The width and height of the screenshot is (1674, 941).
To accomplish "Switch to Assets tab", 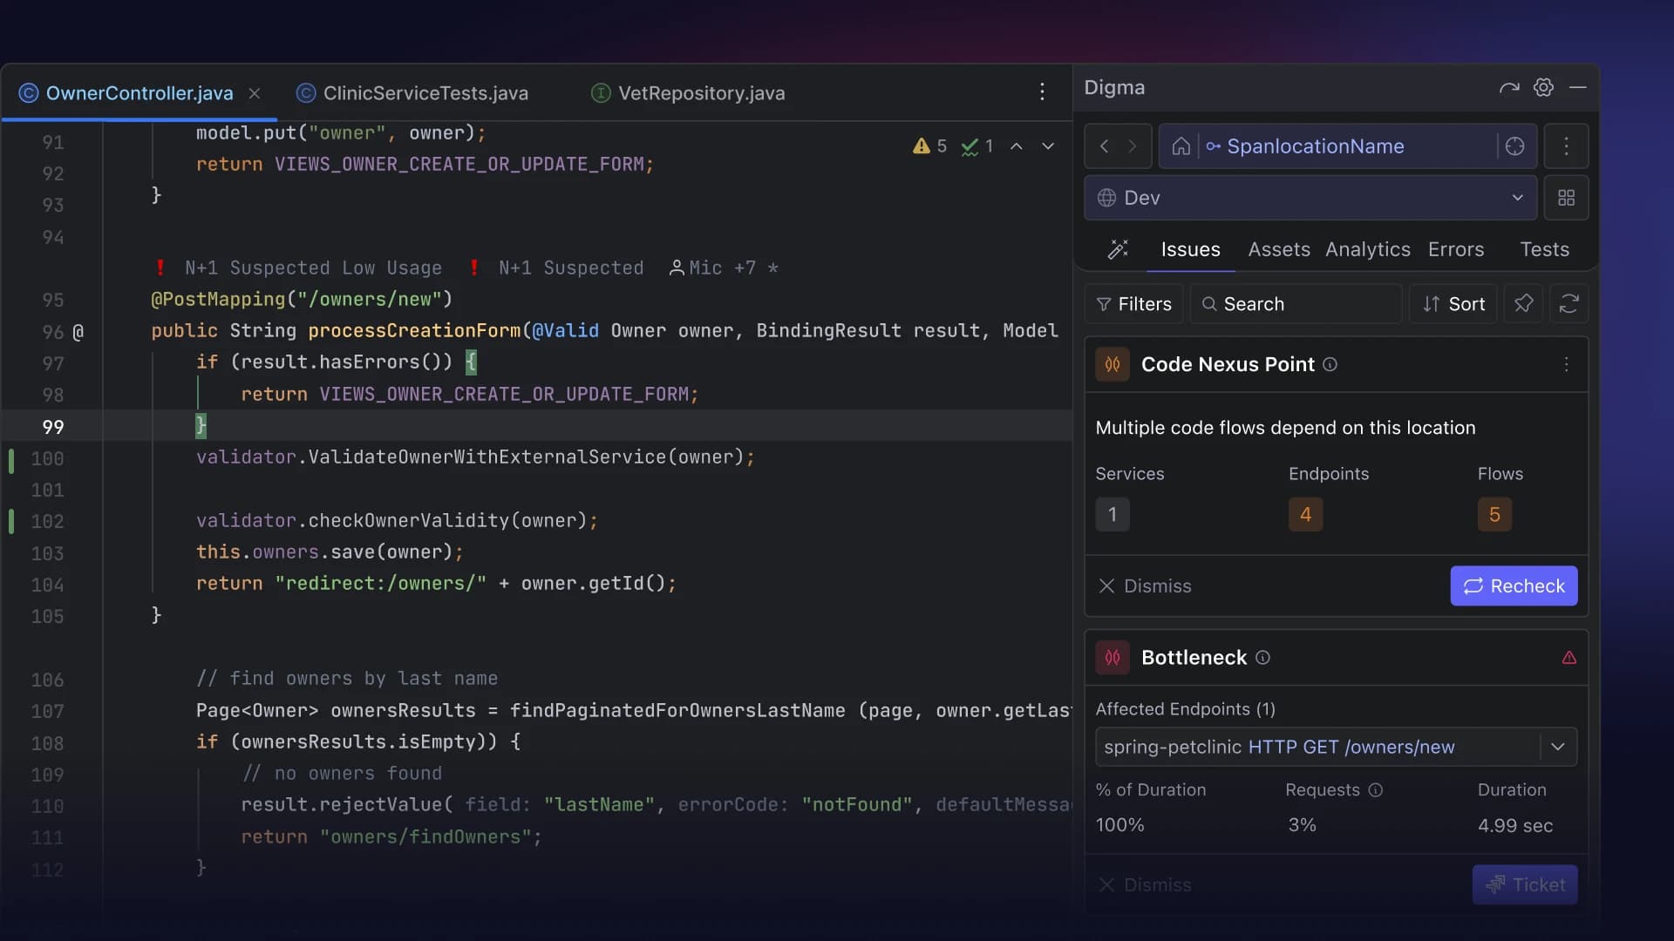I will (1279, 250).
